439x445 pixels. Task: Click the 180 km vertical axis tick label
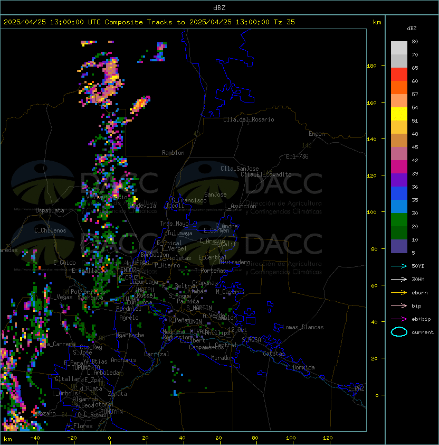(371, 66)
